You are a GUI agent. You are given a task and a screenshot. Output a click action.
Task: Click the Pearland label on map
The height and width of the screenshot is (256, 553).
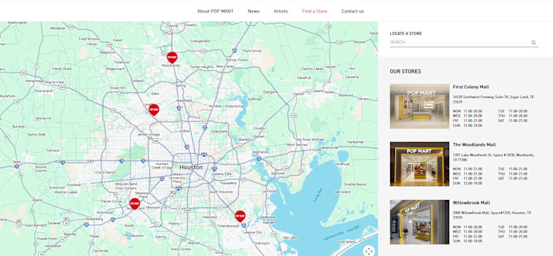click(x=210, y=217)
